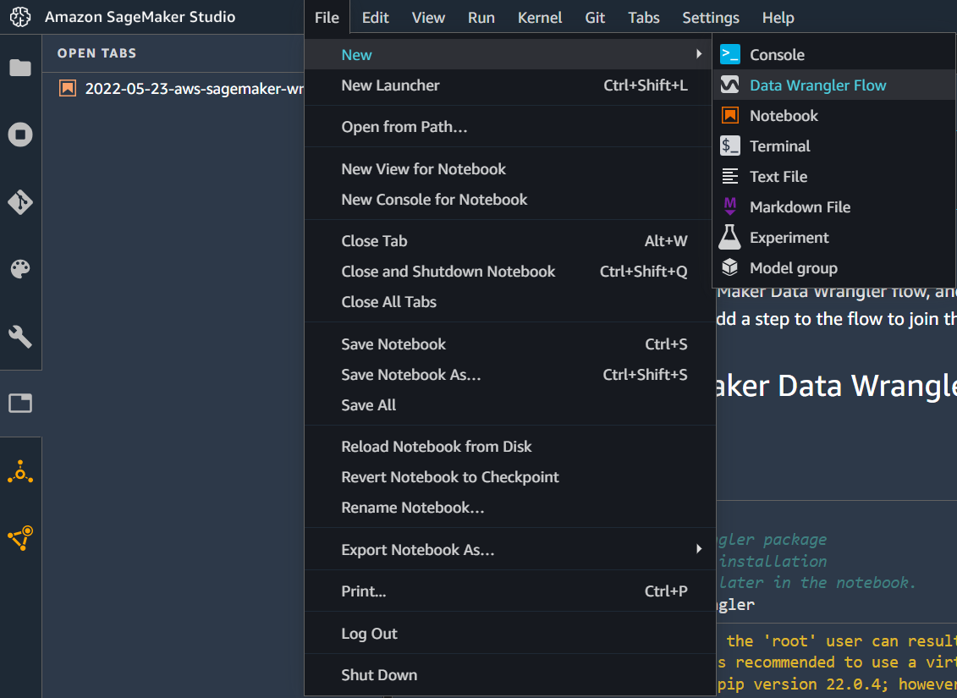
Task: Click the Markdown File icon in submenu
Action: point(730,206)
